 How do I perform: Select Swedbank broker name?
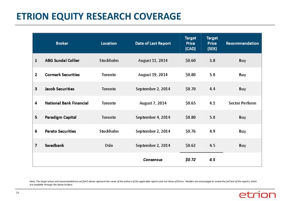pos(55,145)
